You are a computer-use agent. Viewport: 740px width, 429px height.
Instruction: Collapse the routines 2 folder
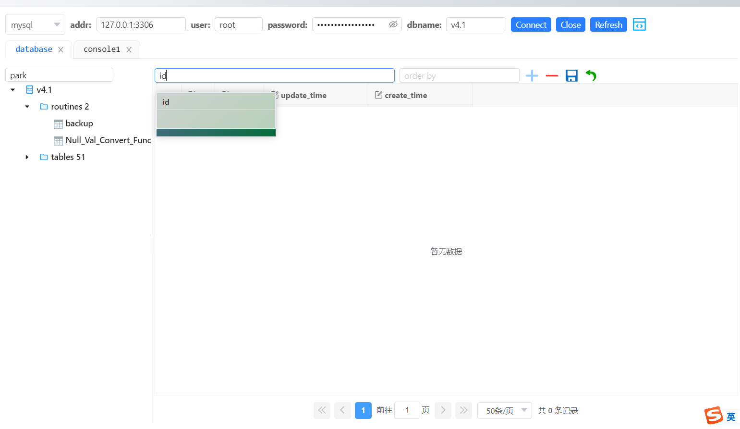[x=27, y=107]
